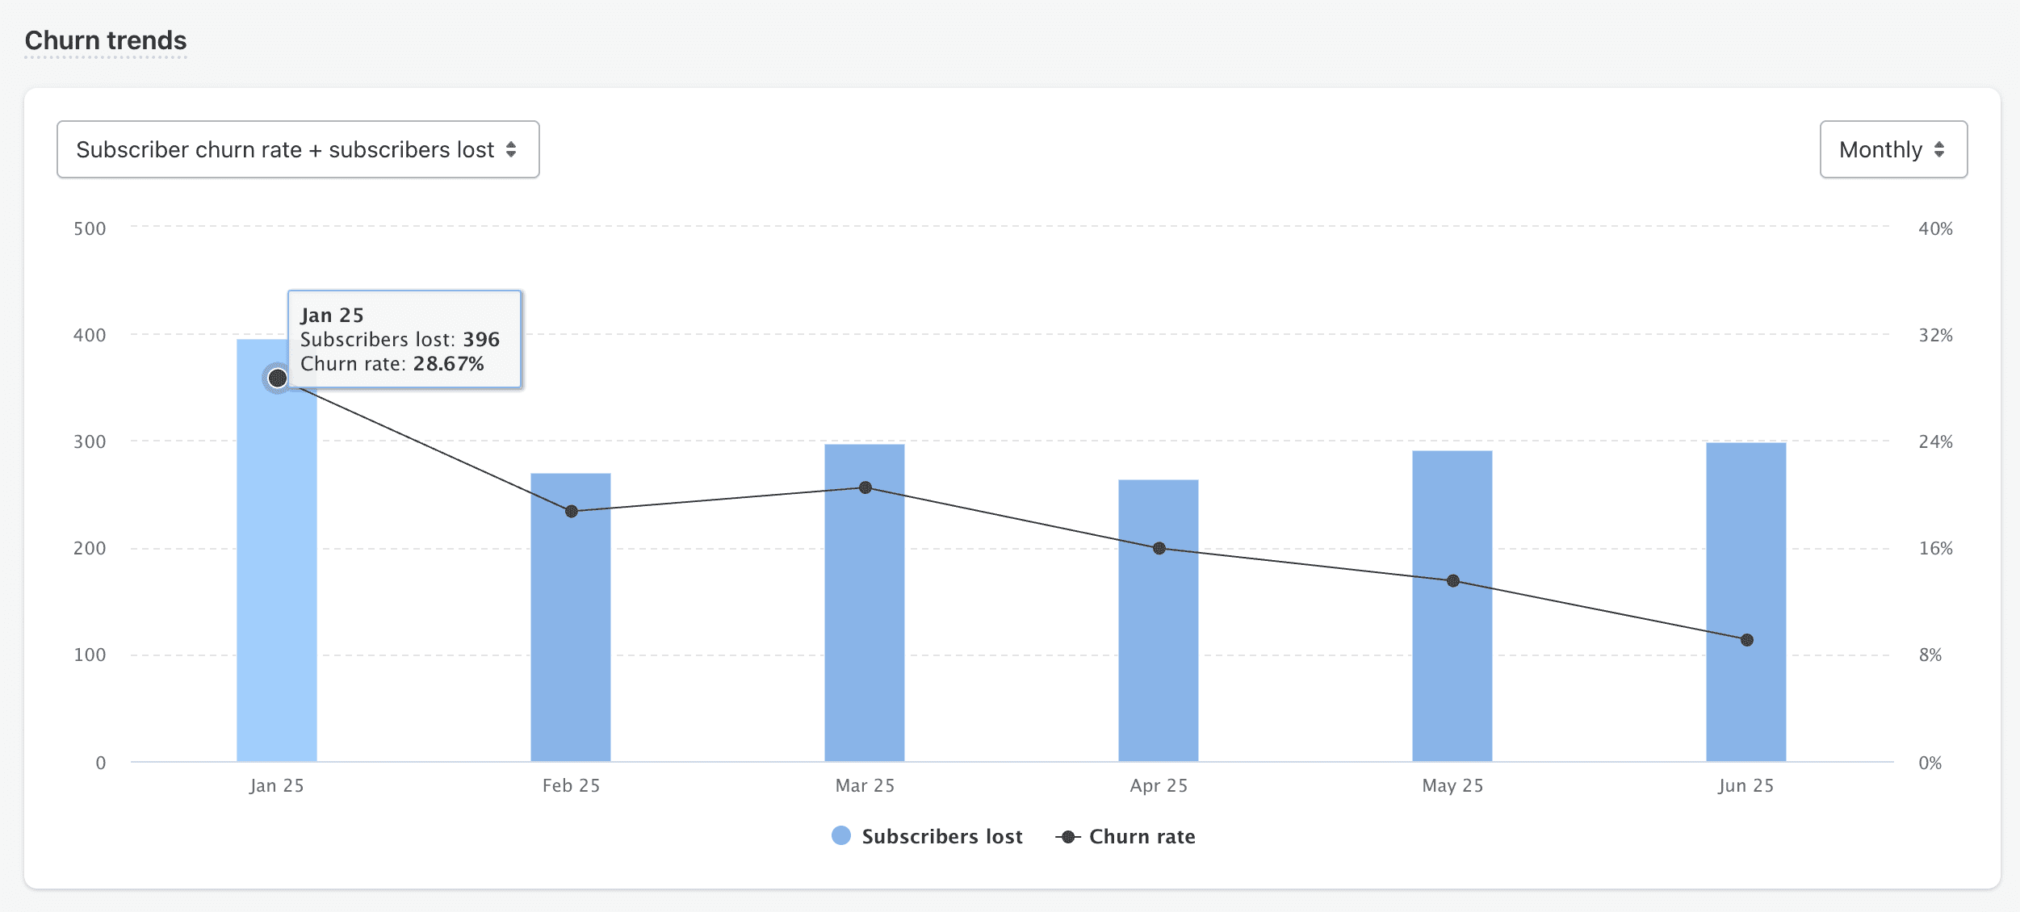The height and width of the screenshot is (912, 2020).
Task: Click the up-down arrows beside Monthly
Action: click(1939, 149)
